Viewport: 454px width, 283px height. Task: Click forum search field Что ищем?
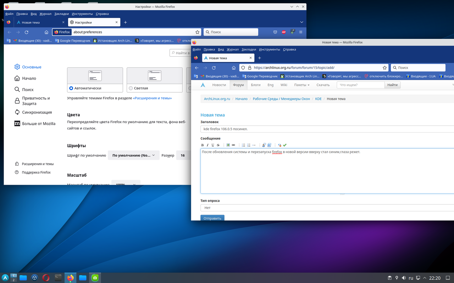[x=360, y=85]
